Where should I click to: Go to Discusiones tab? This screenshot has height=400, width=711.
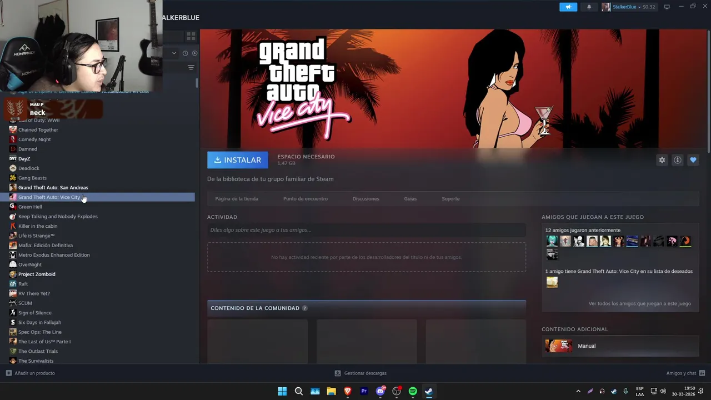(x=366, y=198)
